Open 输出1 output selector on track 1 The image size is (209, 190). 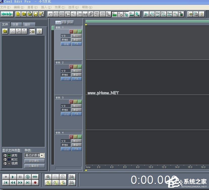(x=76, y=36)
